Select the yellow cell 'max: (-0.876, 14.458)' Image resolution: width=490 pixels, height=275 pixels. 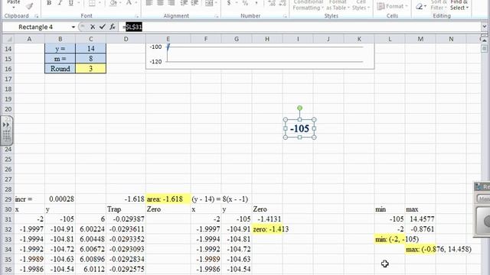pos(420,249)
